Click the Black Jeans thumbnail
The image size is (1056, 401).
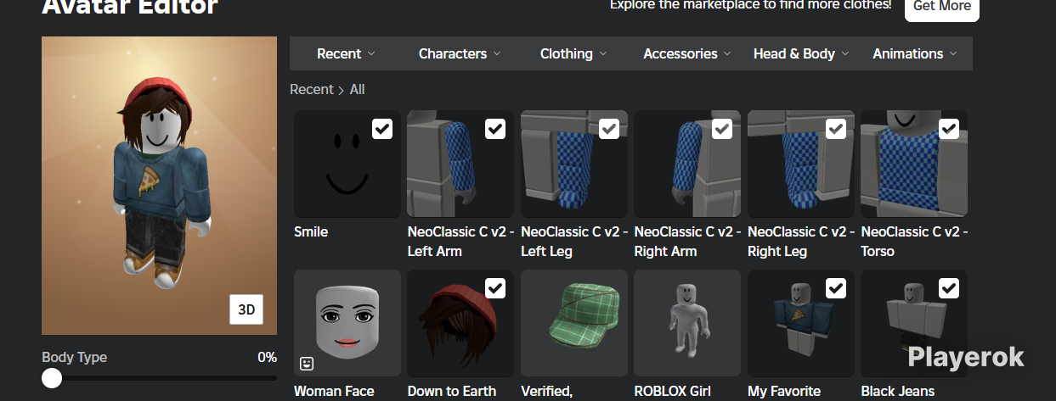(x=914, y=323)
